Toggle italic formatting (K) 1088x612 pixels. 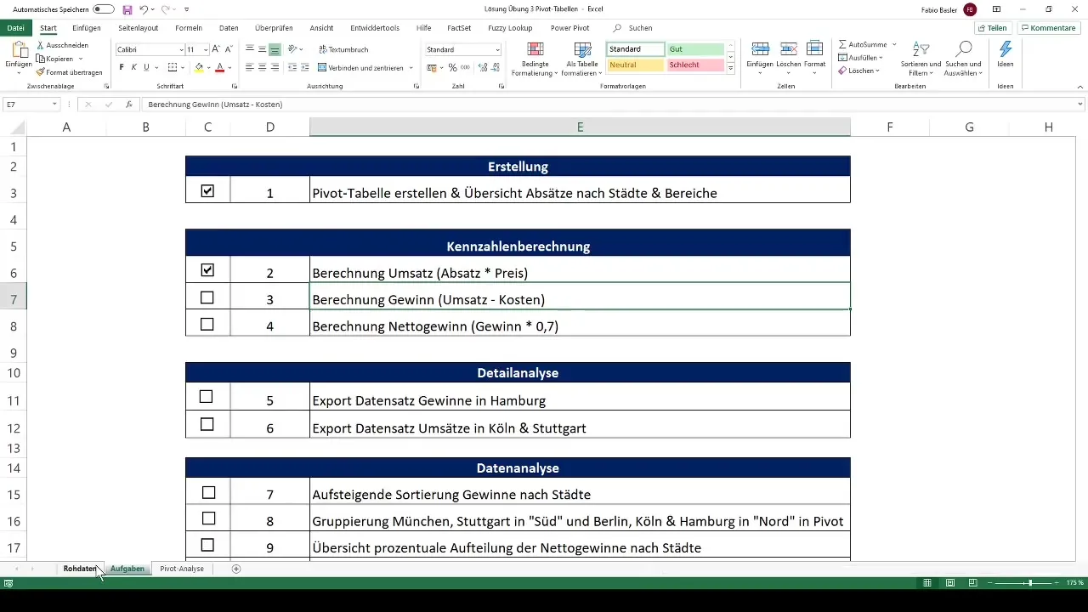pyautogui.click(x=133, y=67)
